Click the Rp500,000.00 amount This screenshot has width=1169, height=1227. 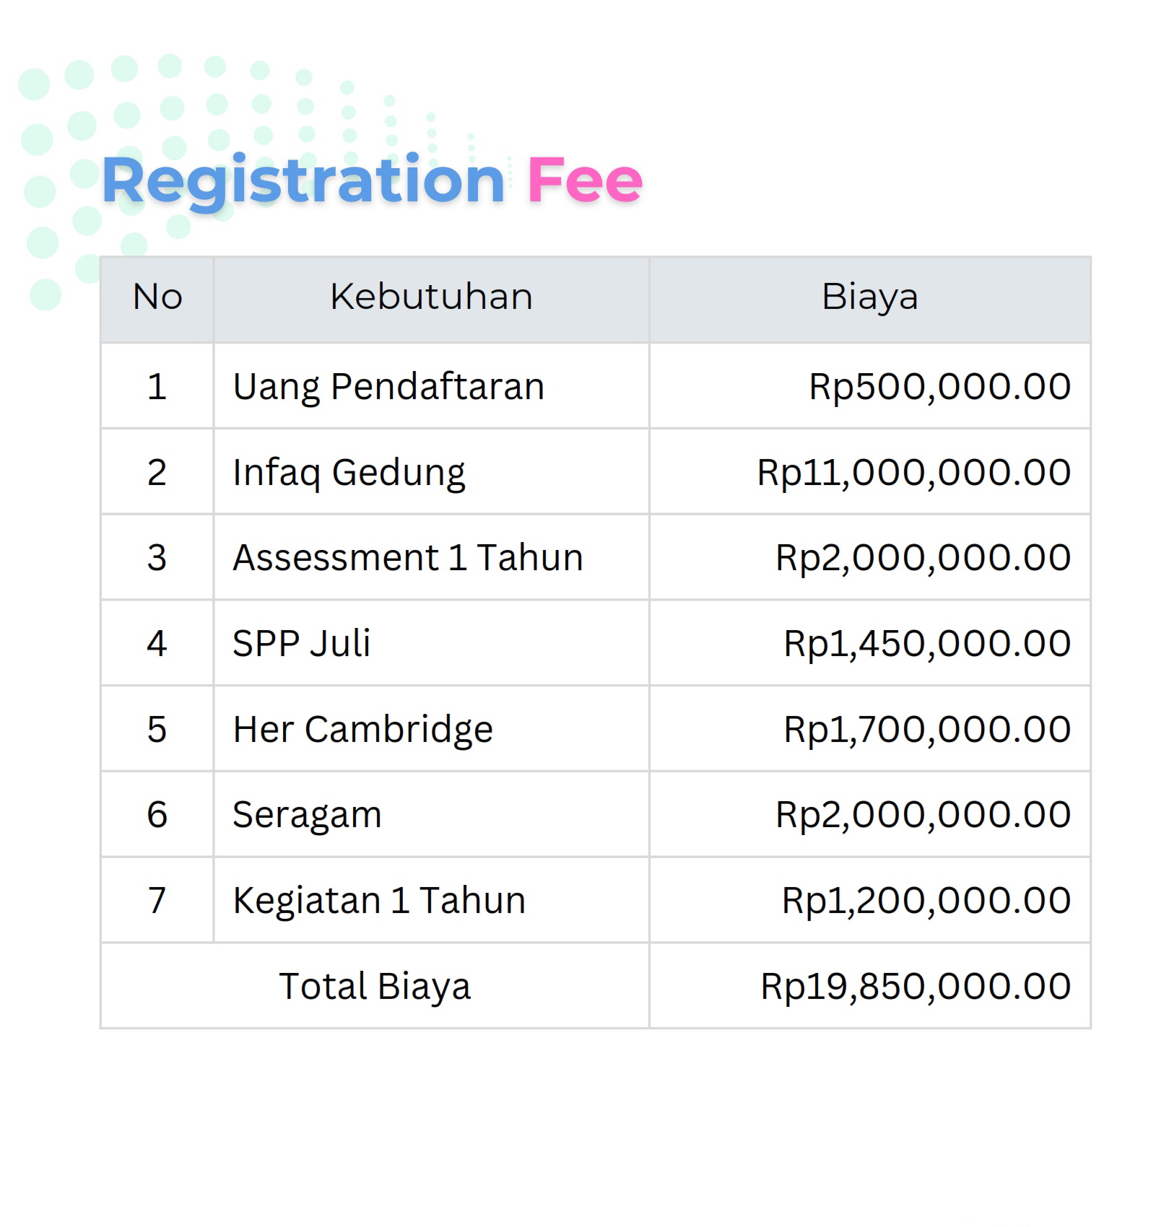[939, 386]
